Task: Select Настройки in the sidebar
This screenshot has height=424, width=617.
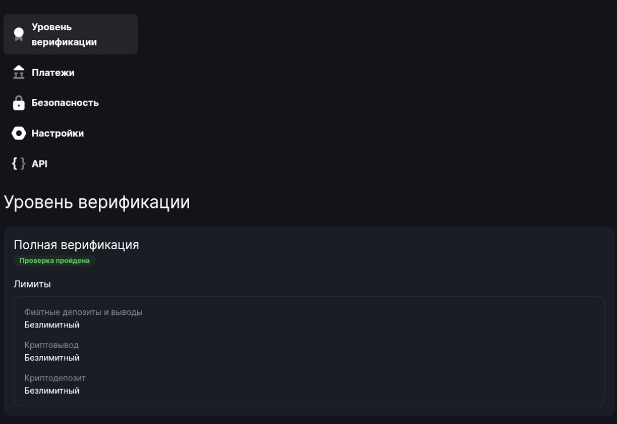Action: [x=57, y=133]
